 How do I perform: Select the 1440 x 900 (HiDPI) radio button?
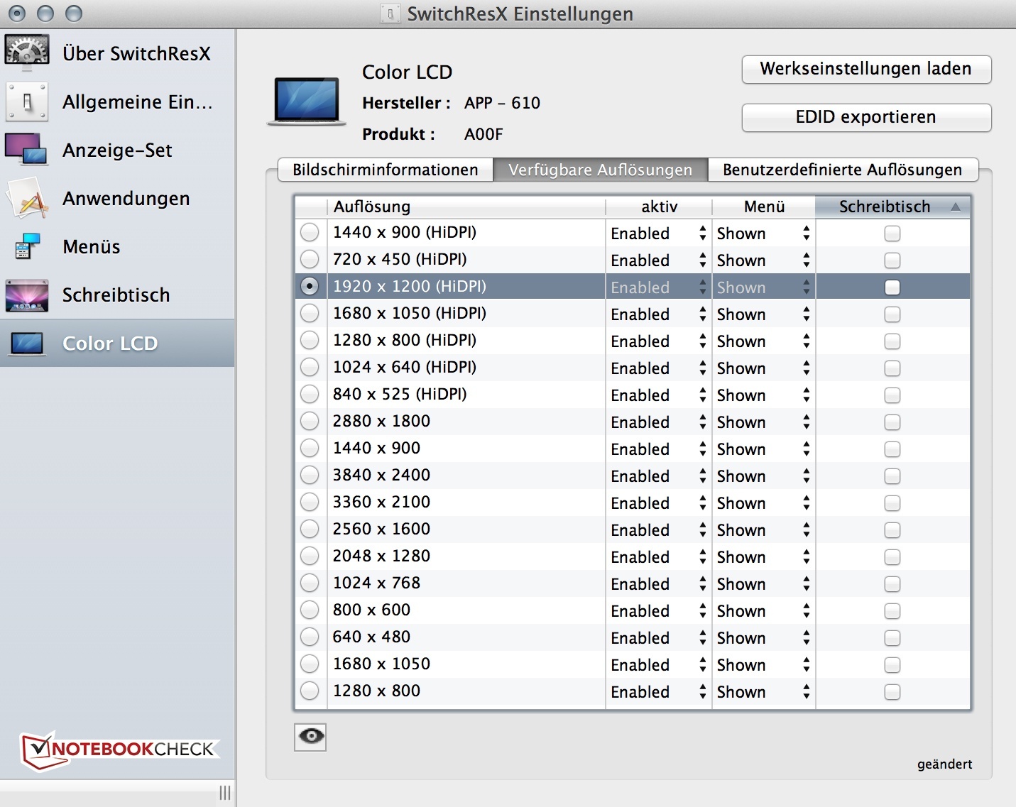click(310, 232)
